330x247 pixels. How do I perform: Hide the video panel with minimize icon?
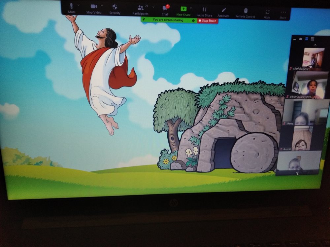coord(294,39)
